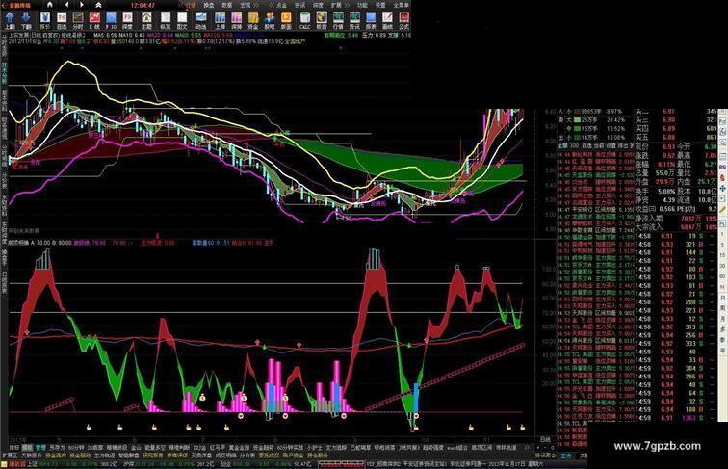Screen dimensions: 728x469
Task: Open the 报表 reports icon
Action: click(371, 18)
